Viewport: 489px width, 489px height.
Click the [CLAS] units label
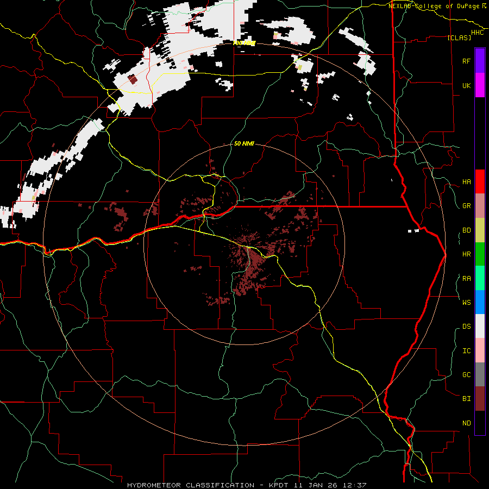point(459,37)
